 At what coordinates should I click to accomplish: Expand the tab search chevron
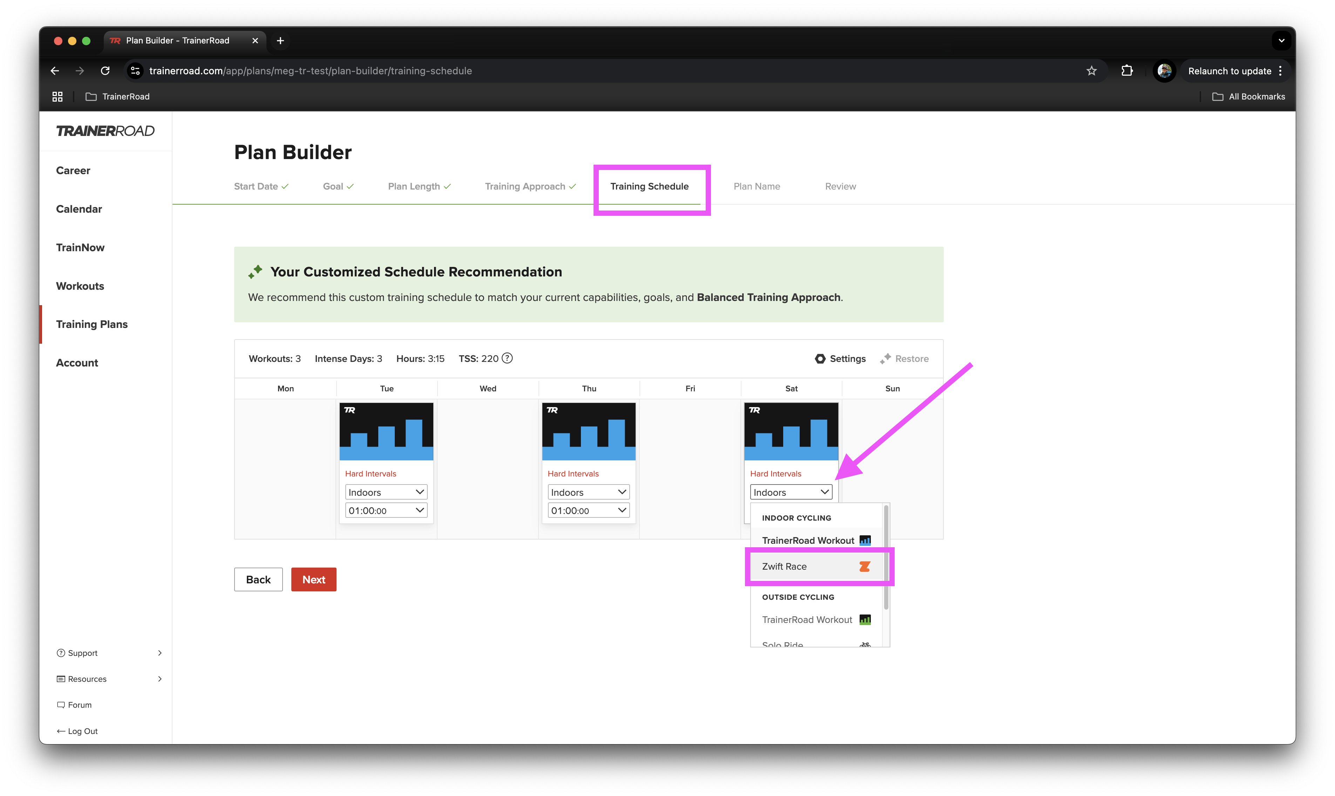1281,41
